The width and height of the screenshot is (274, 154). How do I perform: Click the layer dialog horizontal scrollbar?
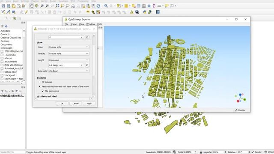pyautogui.click(x=64, y=99)
